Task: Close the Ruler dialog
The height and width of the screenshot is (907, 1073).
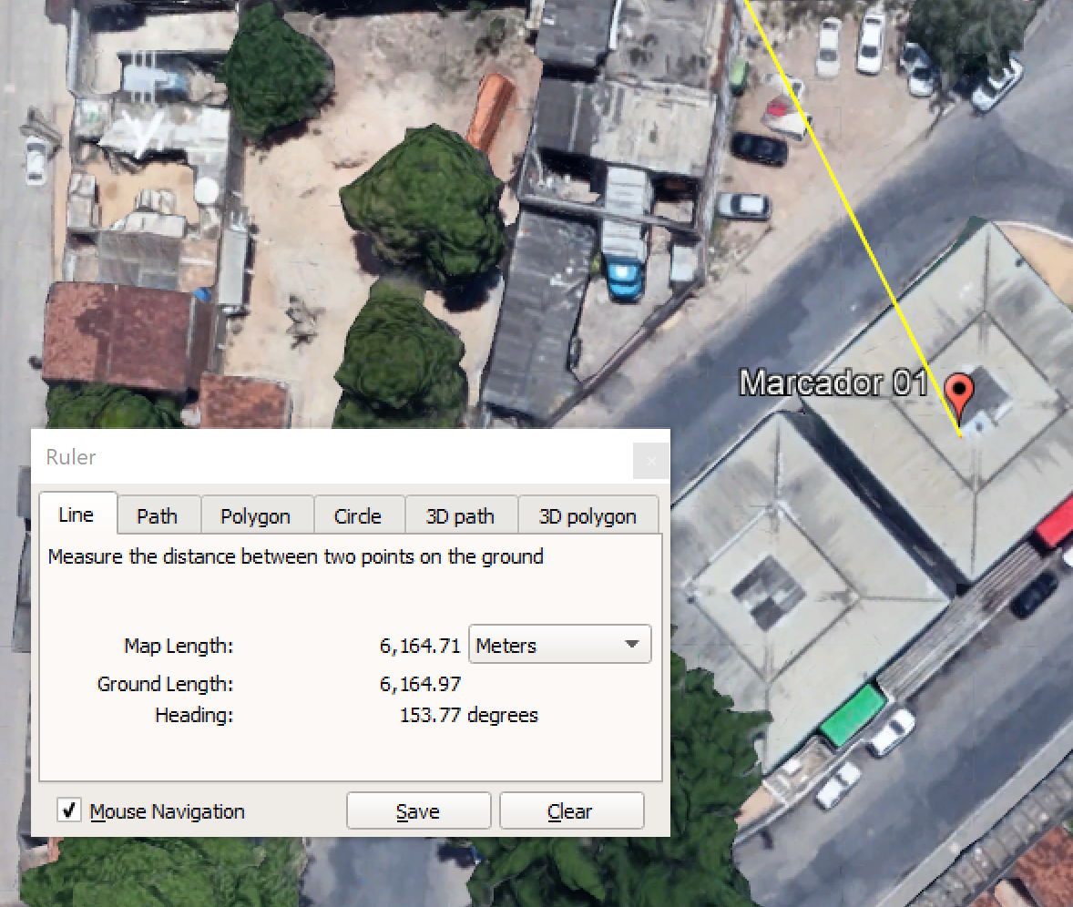Action: 650,461
